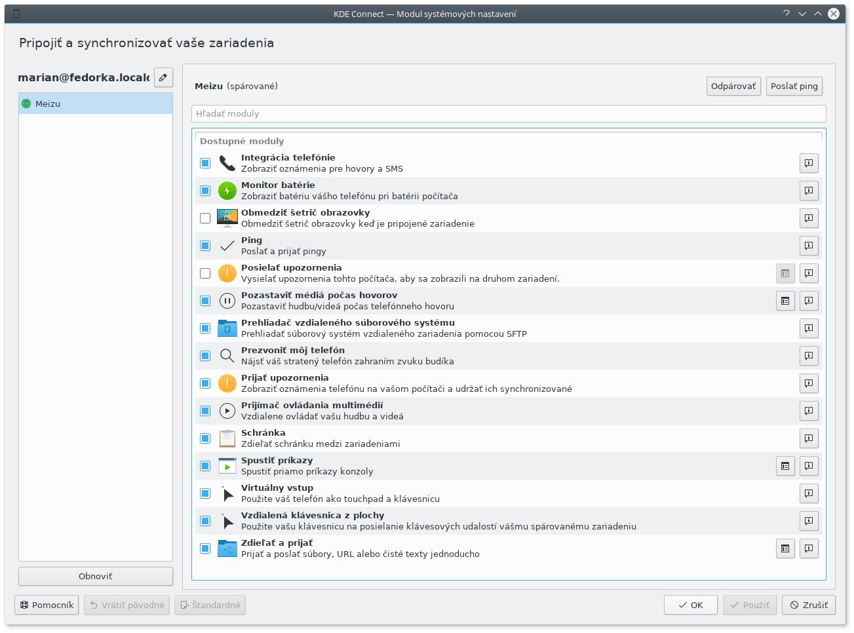Open info for Posielať upozornenia module
Viewport: 854px width, 633px height.
[809, 273]
